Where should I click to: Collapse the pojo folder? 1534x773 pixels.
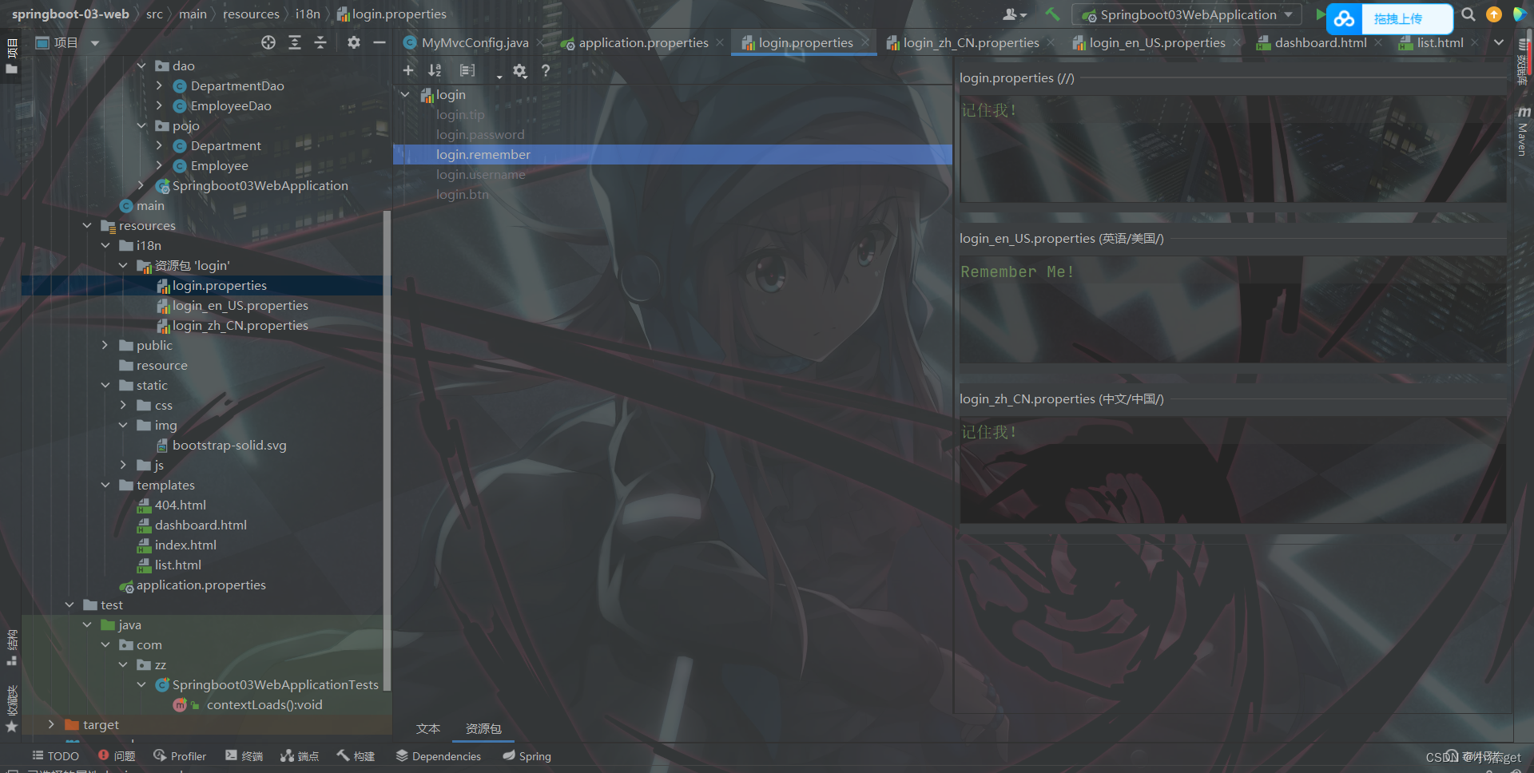click(141, 125)
